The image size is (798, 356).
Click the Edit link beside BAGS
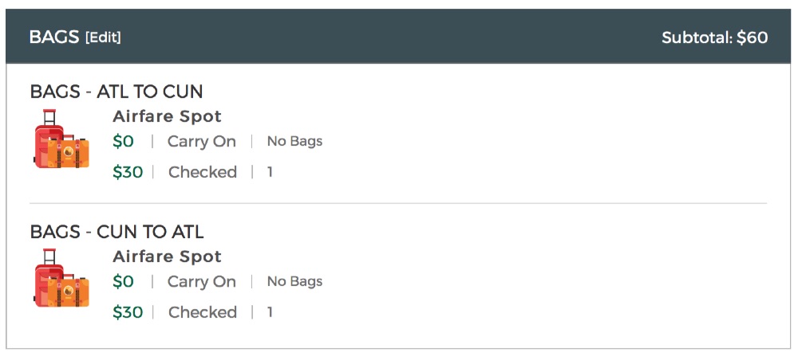coord(103,37)
